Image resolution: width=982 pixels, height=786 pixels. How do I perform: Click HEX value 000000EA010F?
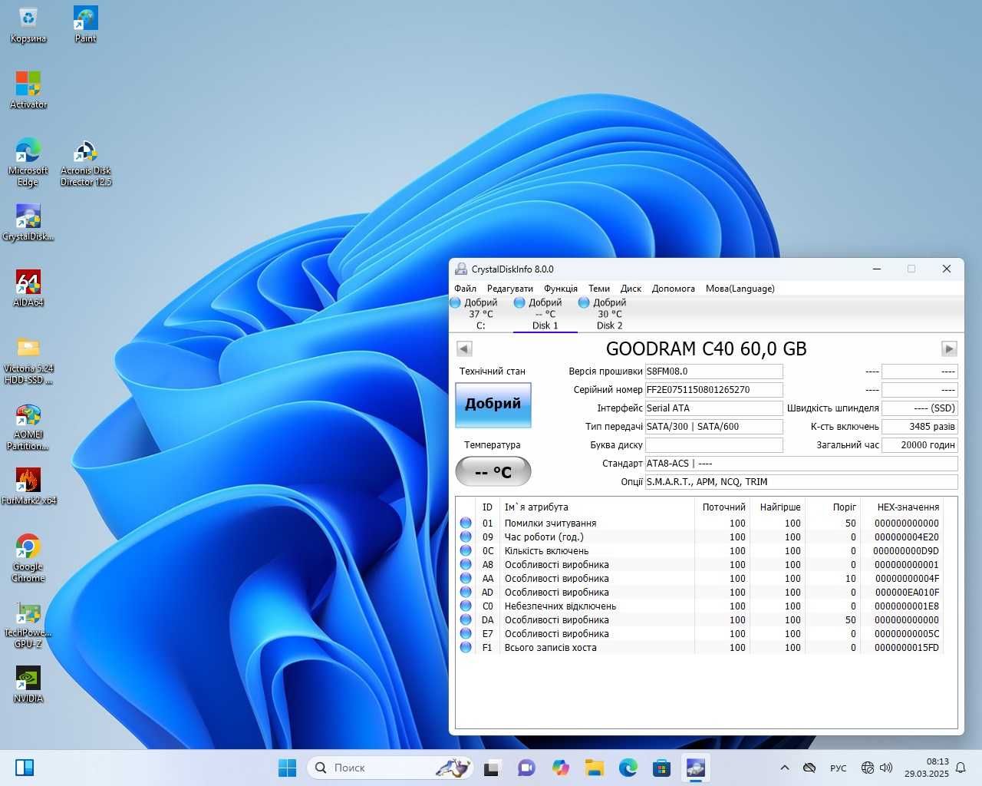(907, 593)
